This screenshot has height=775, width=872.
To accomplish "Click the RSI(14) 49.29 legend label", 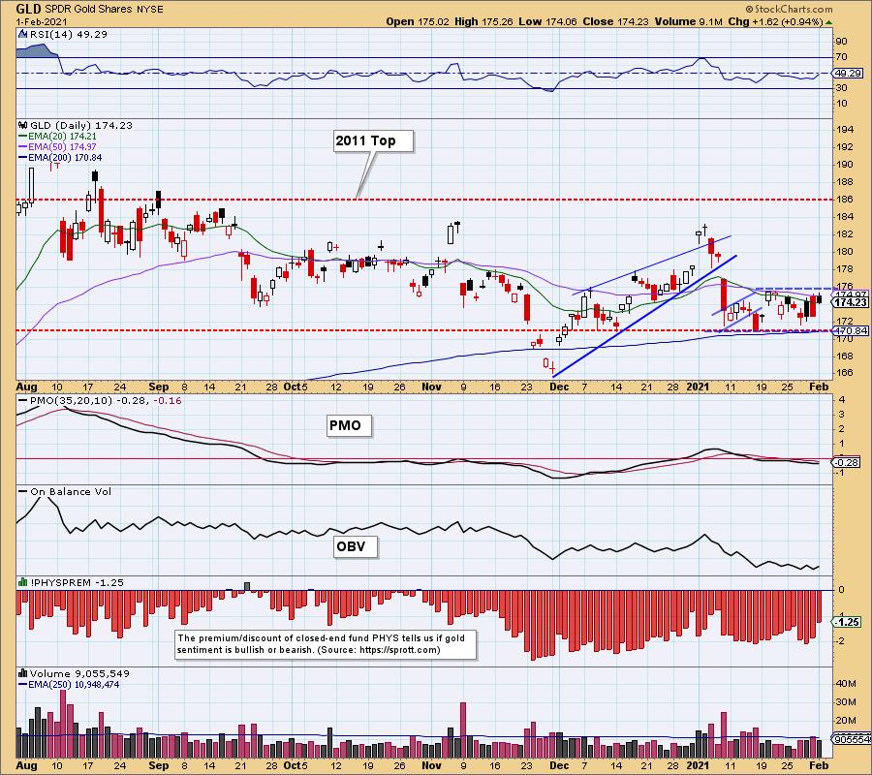I will [69, 35].
